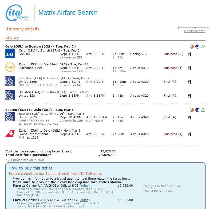Open the rules link for Fare 1

(85, 186)
